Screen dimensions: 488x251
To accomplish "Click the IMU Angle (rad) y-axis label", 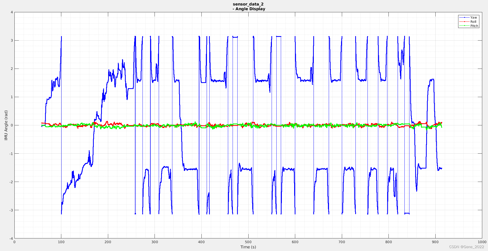I will pyautogui.click(x=6, y=125).
